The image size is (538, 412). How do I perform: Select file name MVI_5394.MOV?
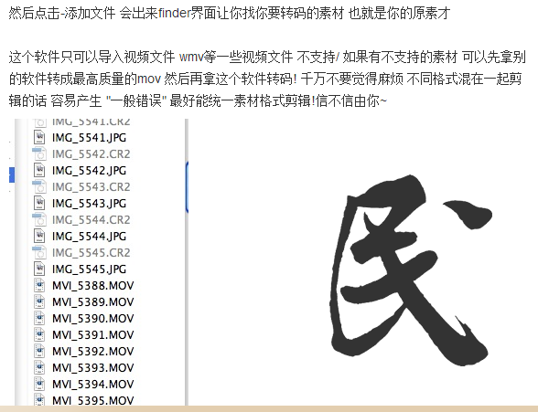pos(93,385)
